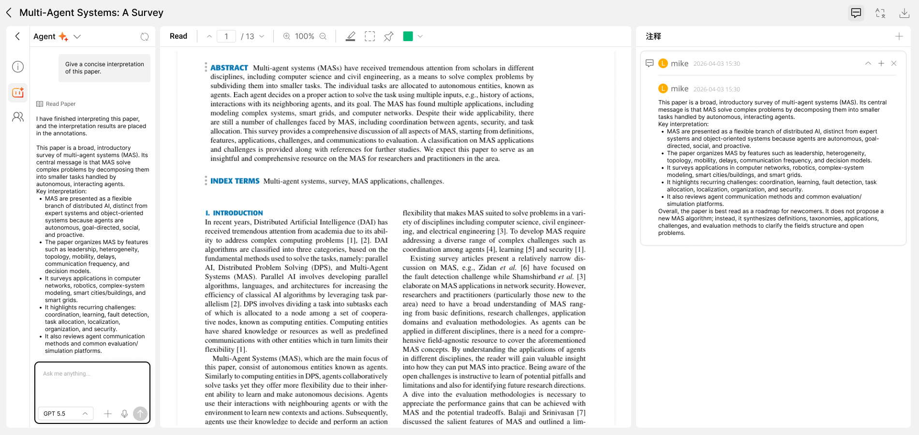Expand the highlight color dropdown arrow

point(420,36)
